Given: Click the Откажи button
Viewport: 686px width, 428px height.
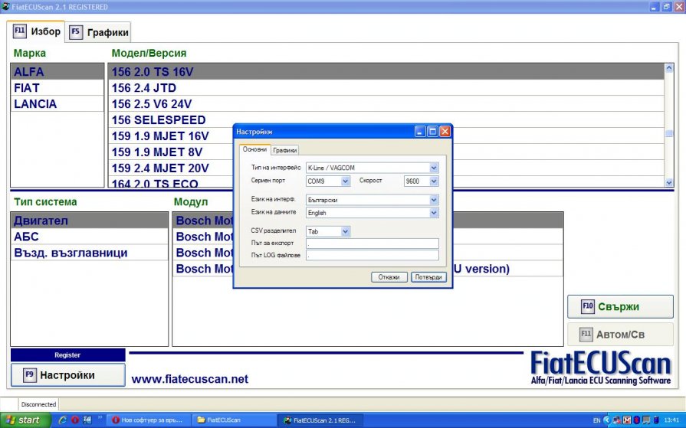Looking at the screenshot, I should pyautogui.click(x=389, y=277).
